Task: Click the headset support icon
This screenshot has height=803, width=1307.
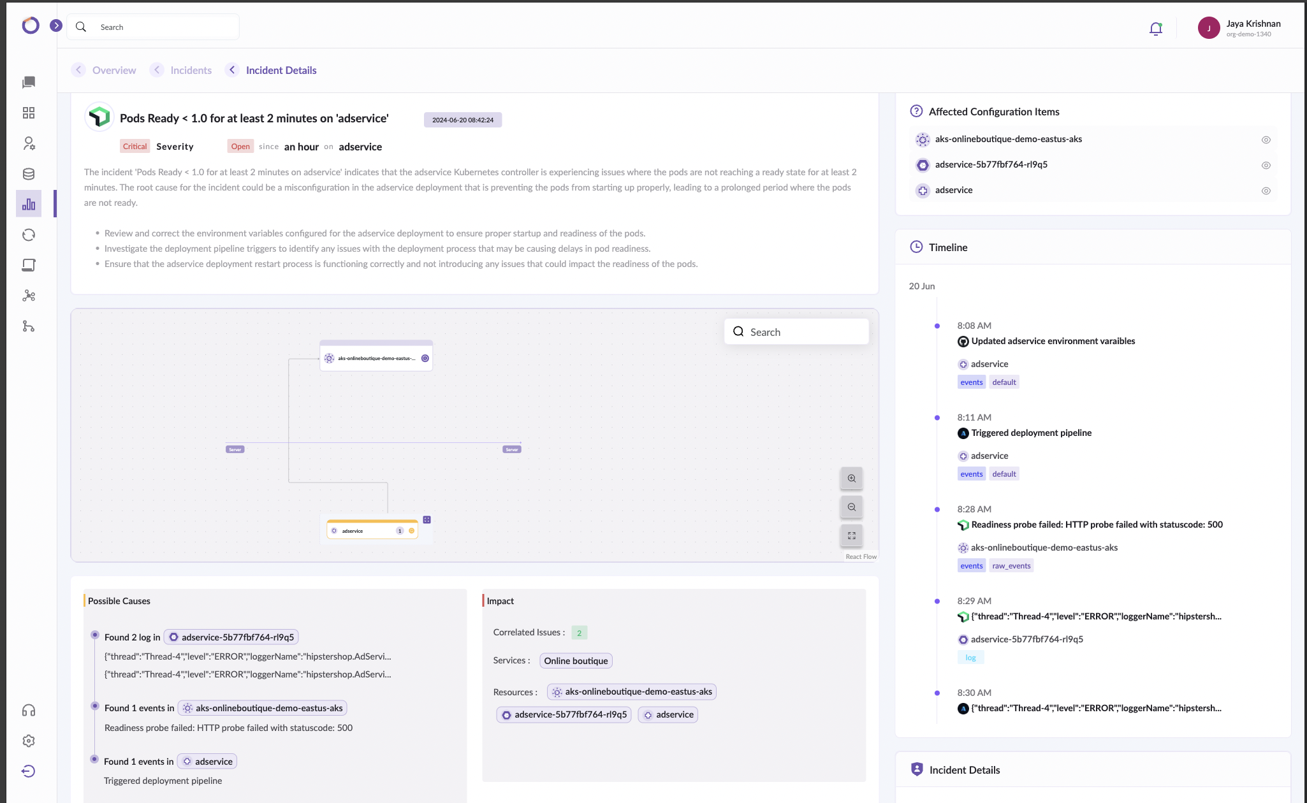Action: (29, 711)
